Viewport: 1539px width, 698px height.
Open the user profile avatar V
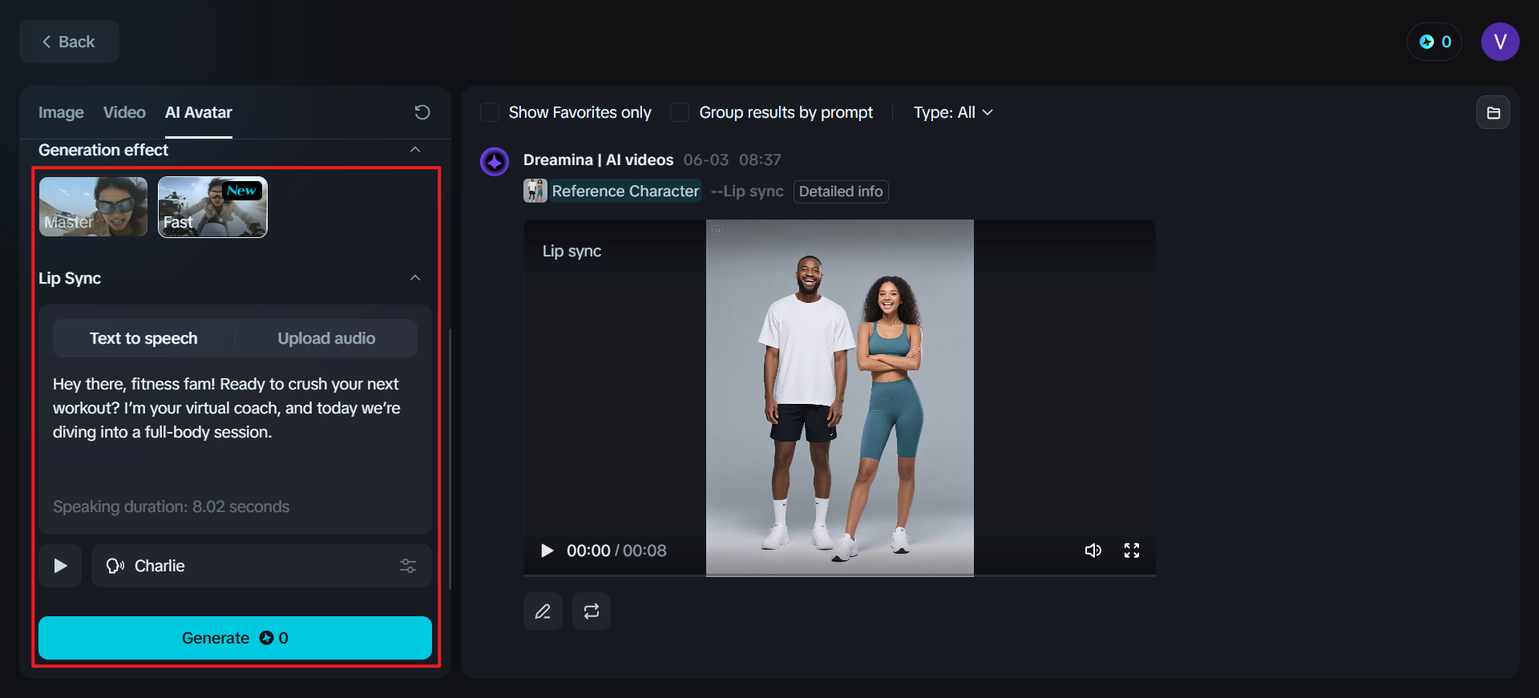pos(1500,42)
